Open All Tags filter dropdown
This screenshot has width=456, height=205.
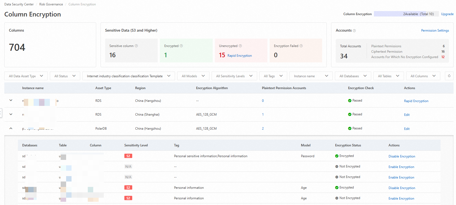coord(273,76)
